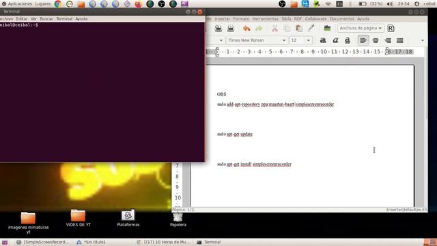The image size is (437, 246).
Task: Activate the format painter brush icon
Action: (x=311, y=28)
